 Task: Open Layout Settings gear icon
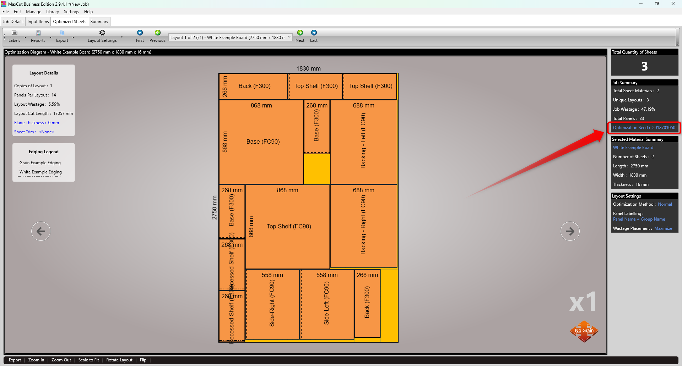point(102,33)
